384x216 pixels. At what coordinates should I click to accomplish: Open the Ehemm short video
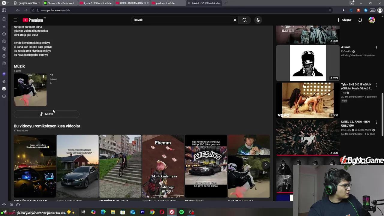(163, 166)
